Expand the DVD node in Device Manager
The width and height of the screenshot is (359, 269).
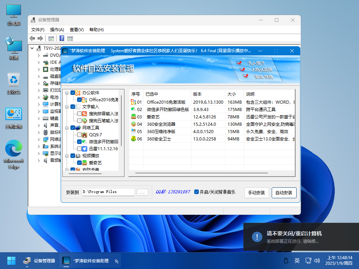click(x=39, y=55)
